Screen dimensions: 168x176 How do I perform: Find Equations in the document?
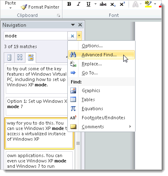[101, 109]
